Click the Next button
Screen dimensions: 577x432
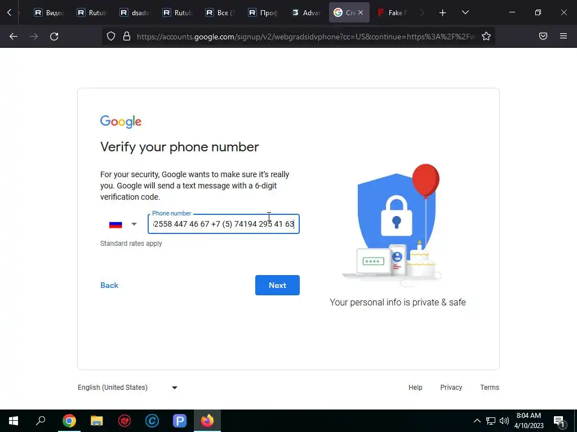[x=277, y=285]
